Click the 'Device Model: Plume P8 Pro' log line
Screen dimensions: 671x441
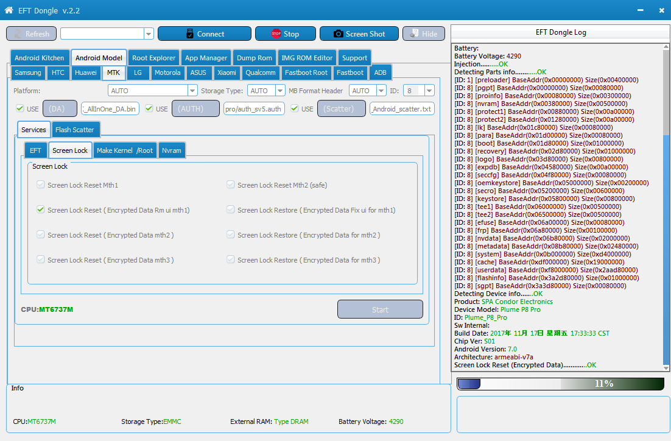(x=497, y=309)
